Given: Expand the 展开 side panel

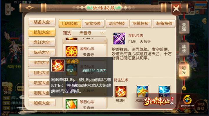Looking at the screenshot, I should [x=8, y=9].
